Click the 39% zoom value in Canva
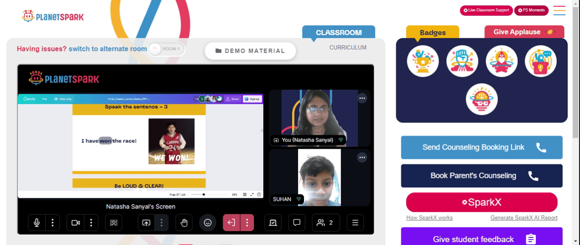 pos(234,195)
